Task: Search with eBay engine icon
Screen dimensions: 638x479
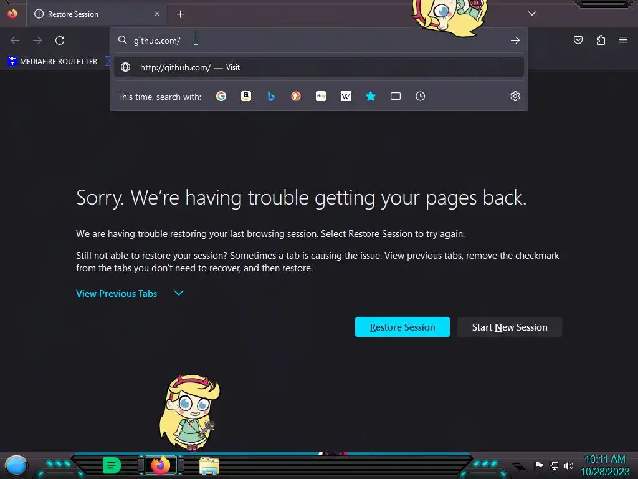Action: [x=321, y=96]
